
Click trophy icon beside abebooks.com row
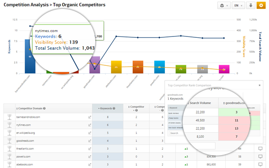pyautogui.click(x=9, y=164)
